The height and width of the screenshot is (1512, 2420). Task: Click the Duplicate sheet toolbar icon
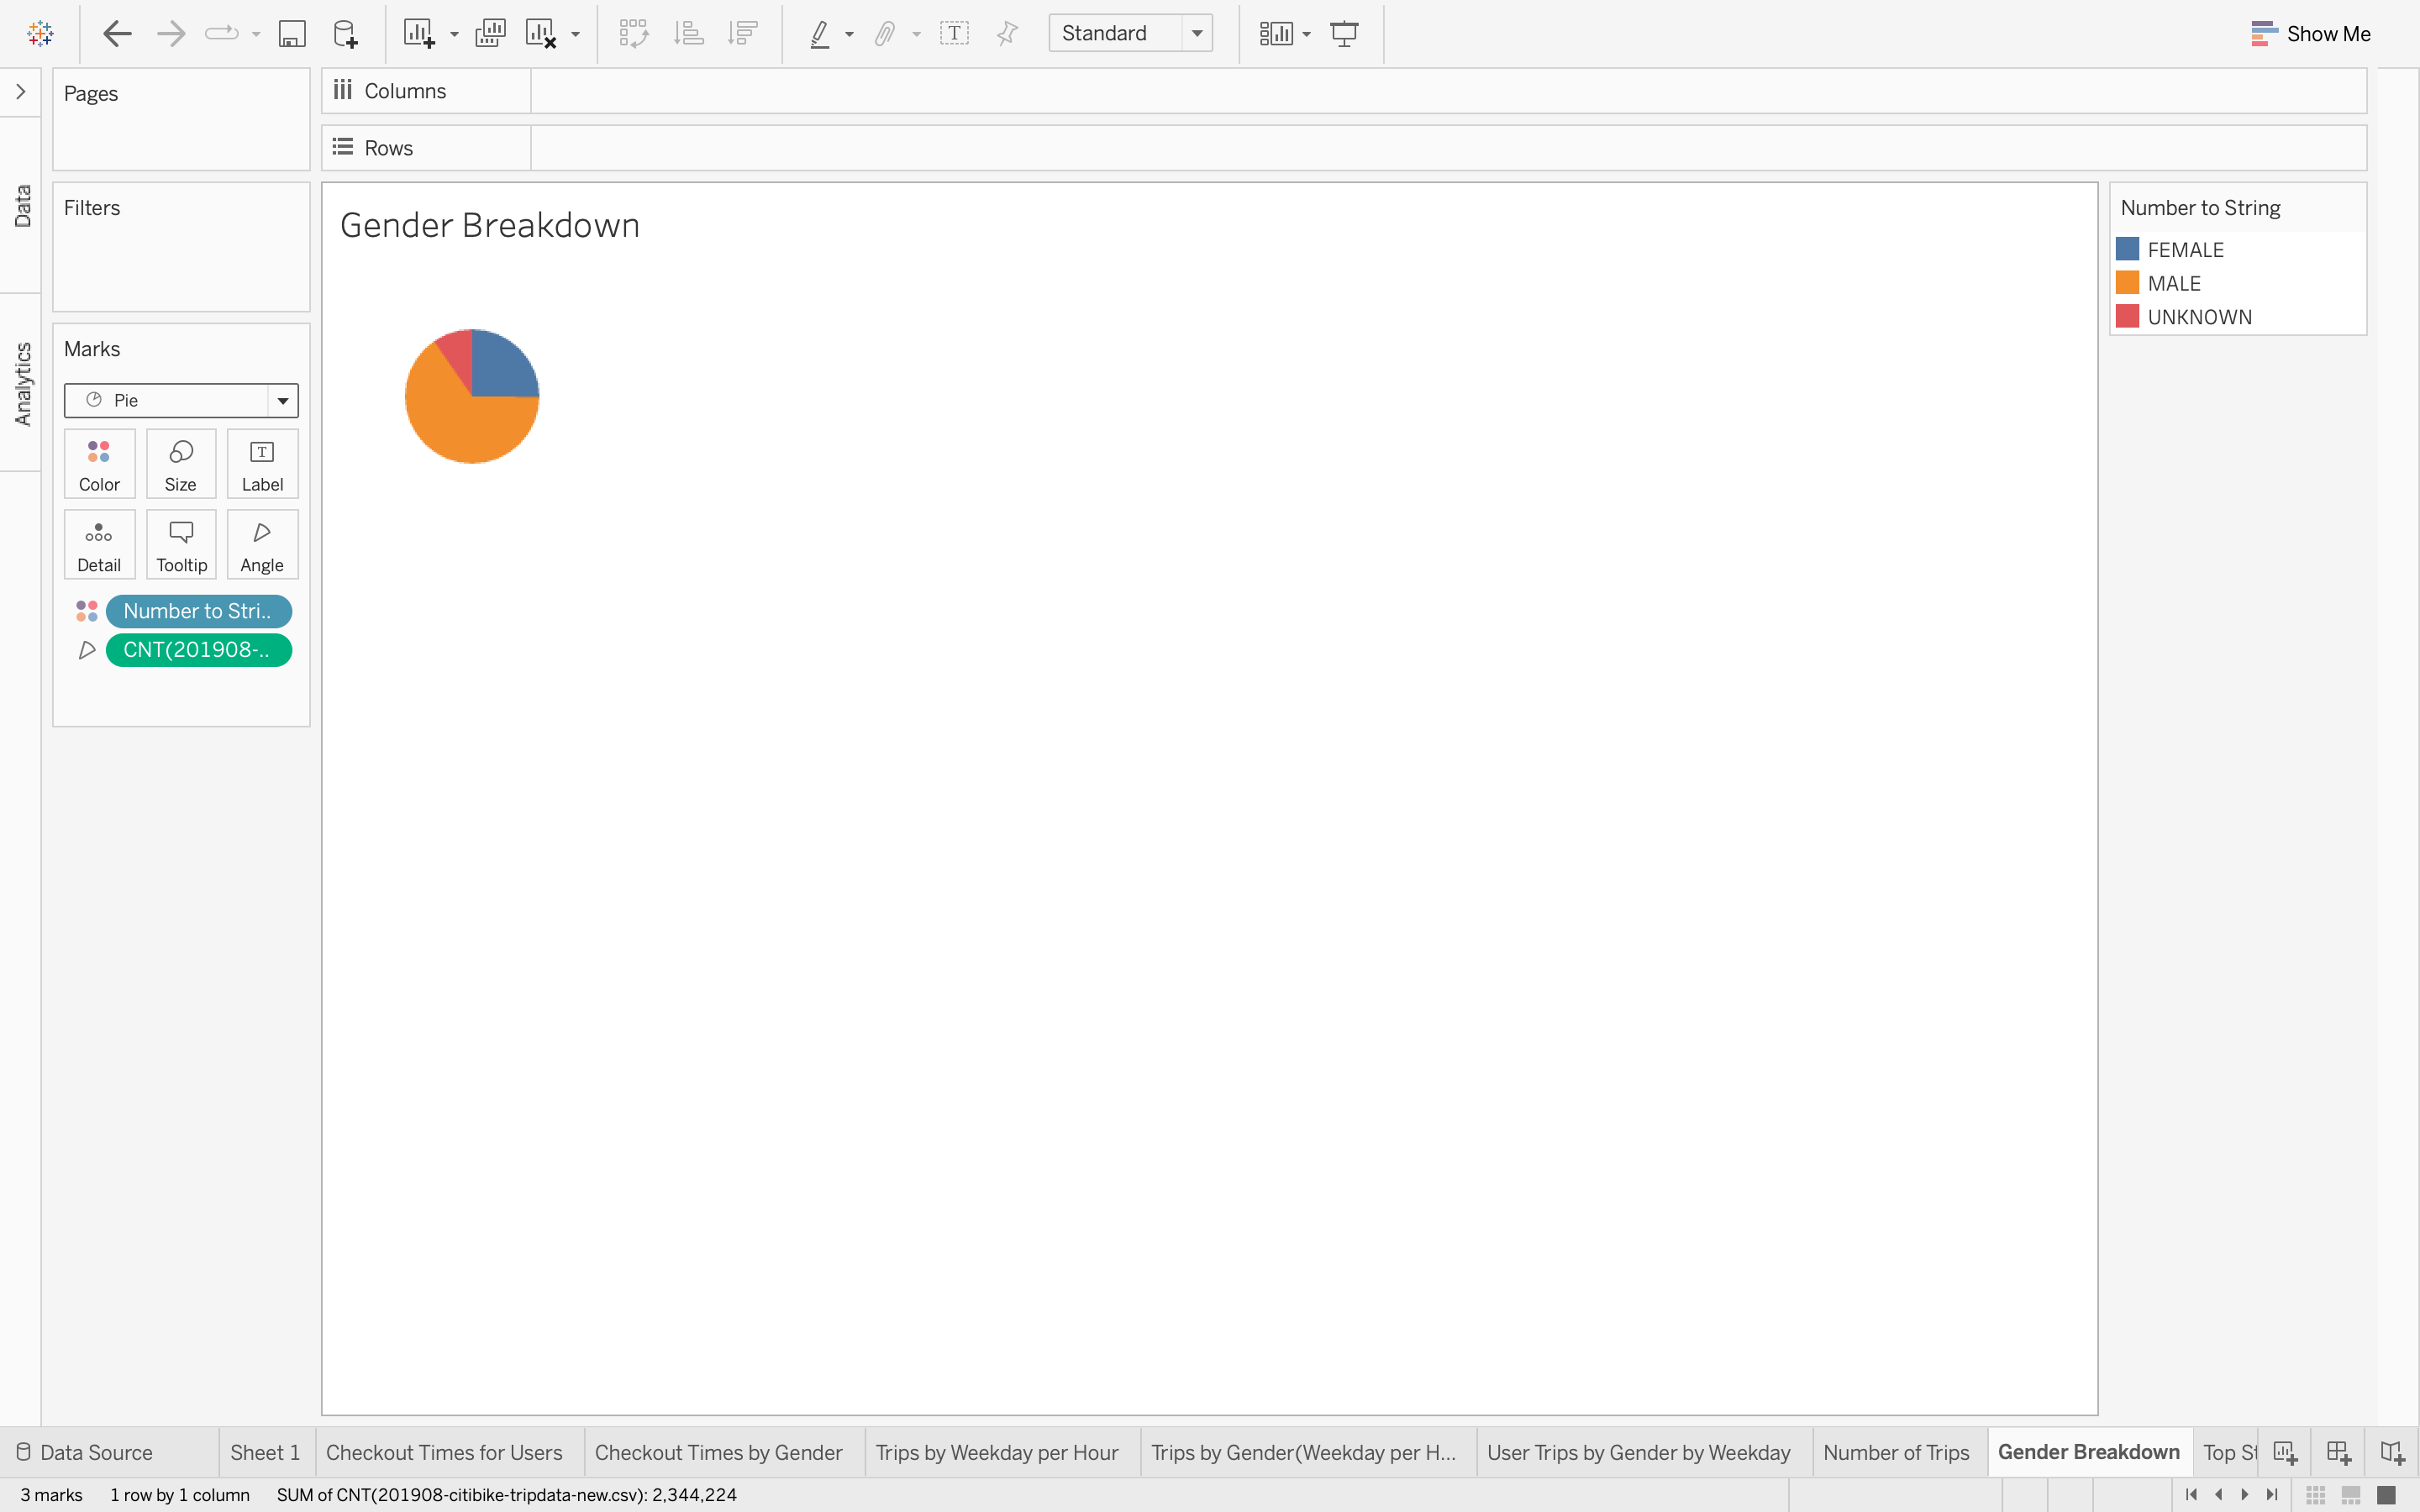click(490, 34)
